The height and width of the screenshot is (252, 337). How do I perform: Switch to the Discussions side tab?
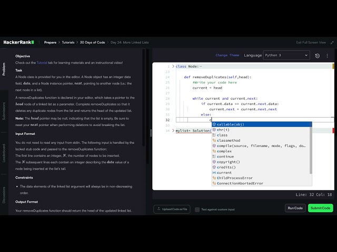point(4,195)
